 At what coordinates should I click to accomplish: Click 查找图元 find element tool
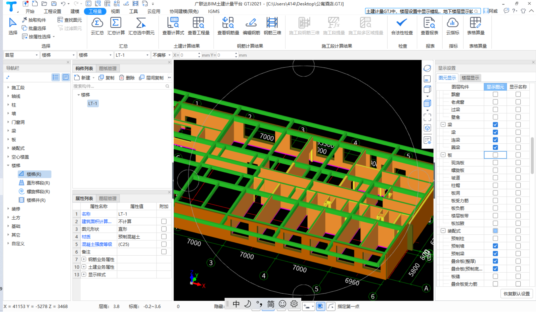[x=70, y=20]
